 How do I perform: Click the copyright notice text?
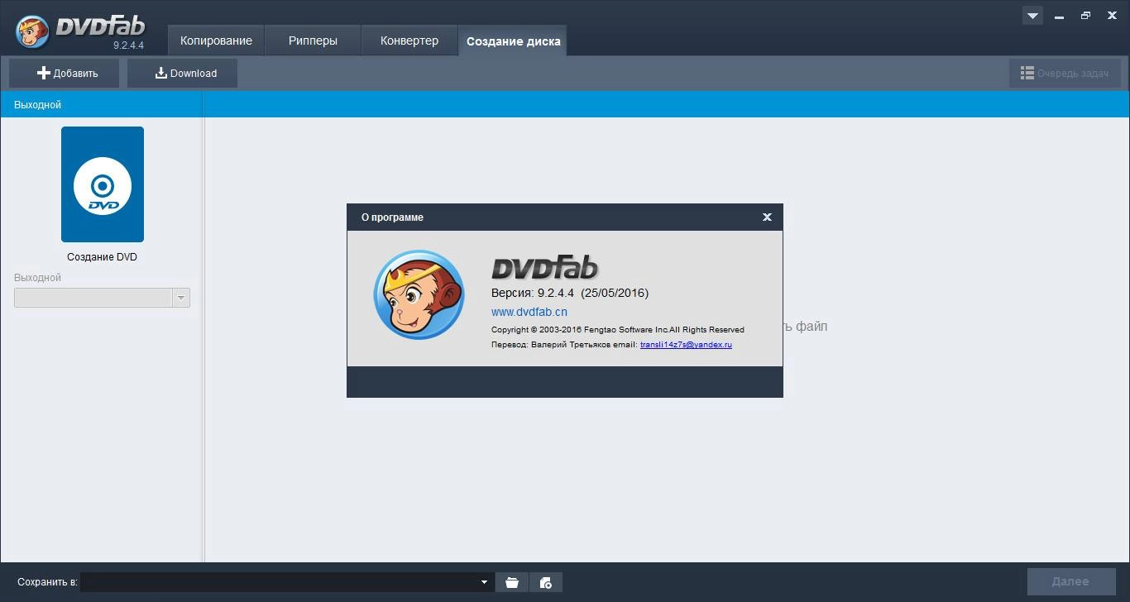coord(617,329)
